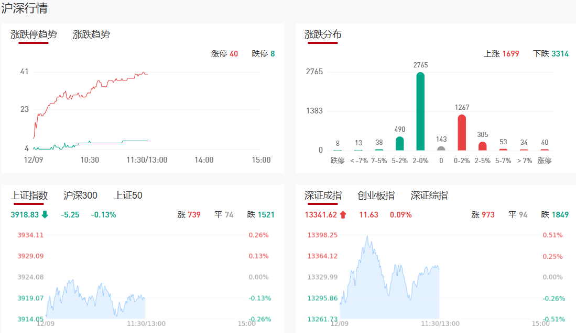Click the 下跌 3314 count label

click(x=550, y=53)
